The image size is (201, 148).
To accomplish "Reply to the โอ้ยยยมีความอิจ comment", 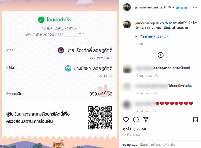I will point(153,94).
